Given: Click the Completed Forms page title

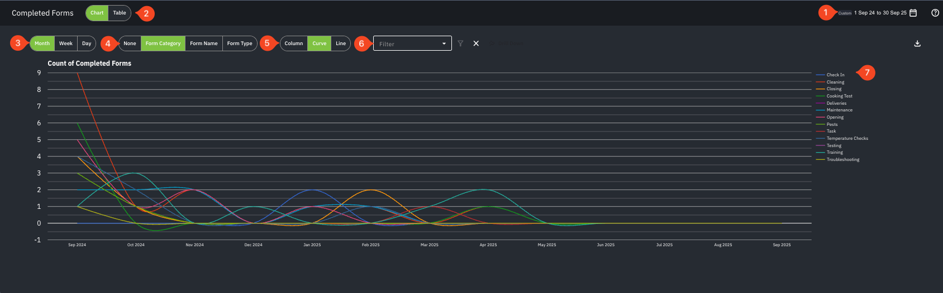Looking at the screenshot, I should tap(42, 13).
